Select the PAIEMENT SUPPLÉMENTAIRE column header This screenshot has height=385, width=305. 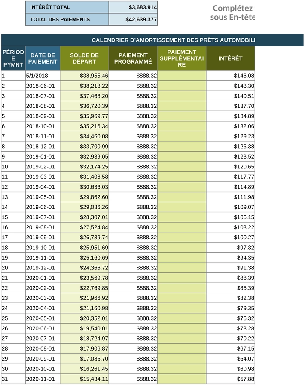click(x=182, y=58)
